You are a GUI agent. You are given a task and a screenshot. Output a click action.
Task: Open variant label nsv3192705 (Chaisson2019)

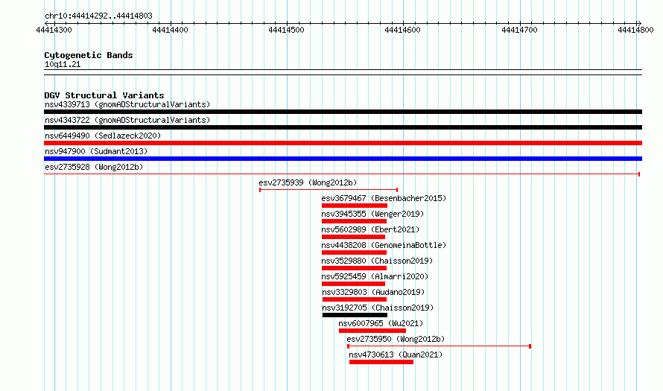378,308
